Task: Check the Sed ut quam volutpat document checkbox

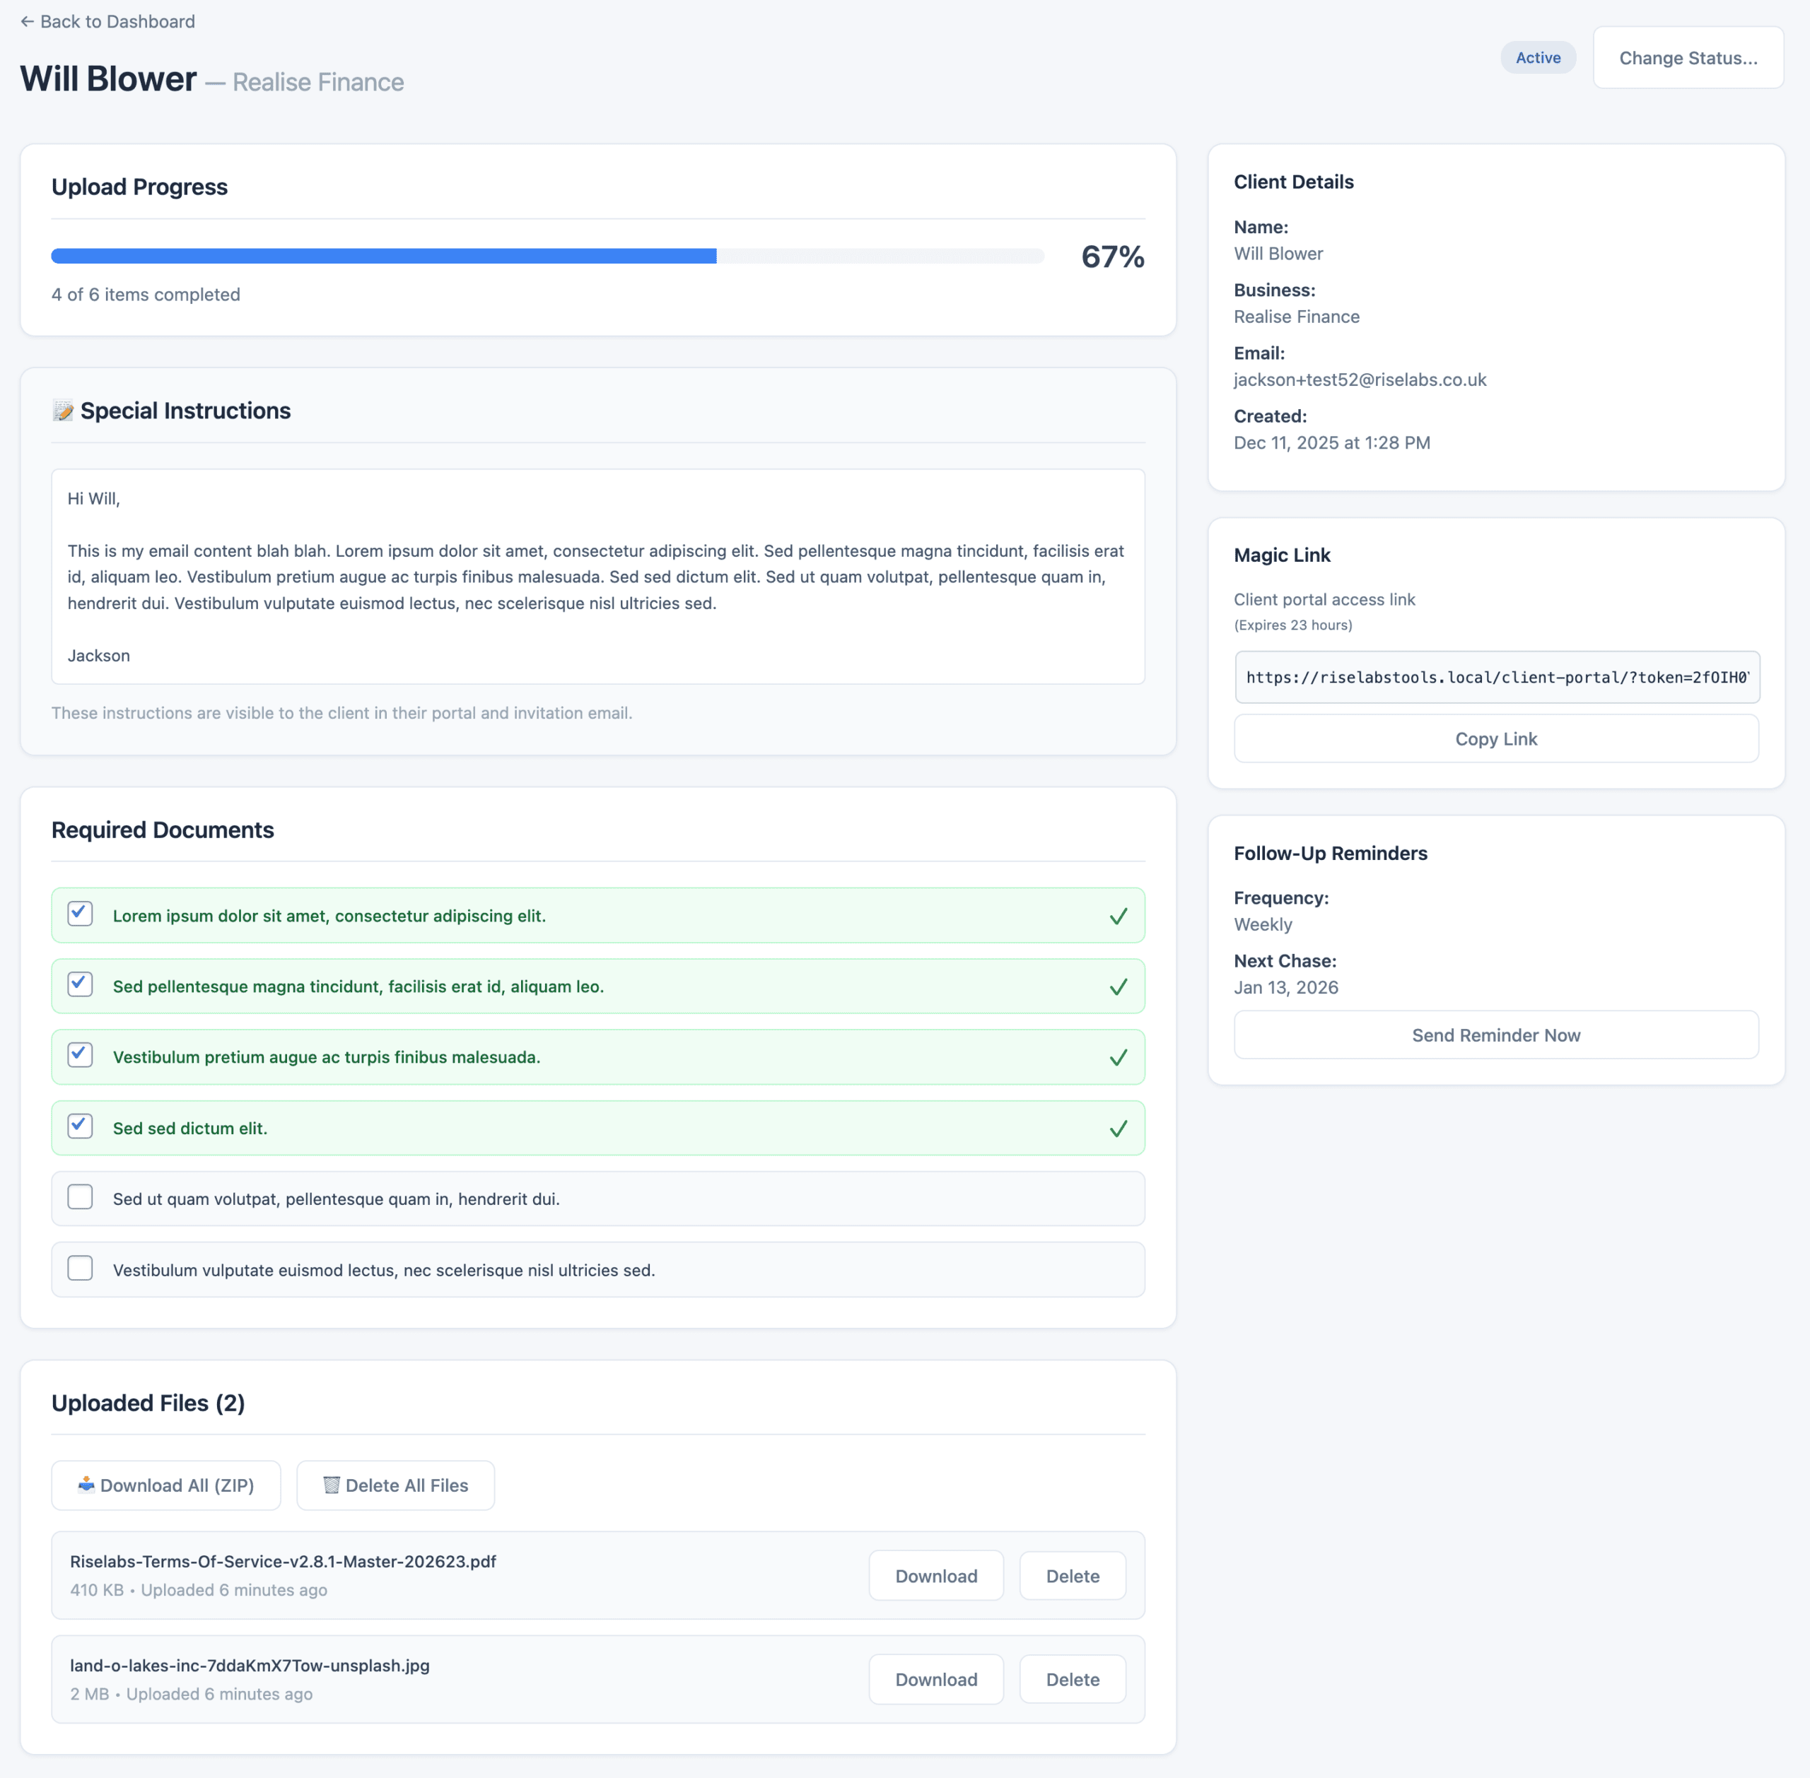Action: [79, 1197]
